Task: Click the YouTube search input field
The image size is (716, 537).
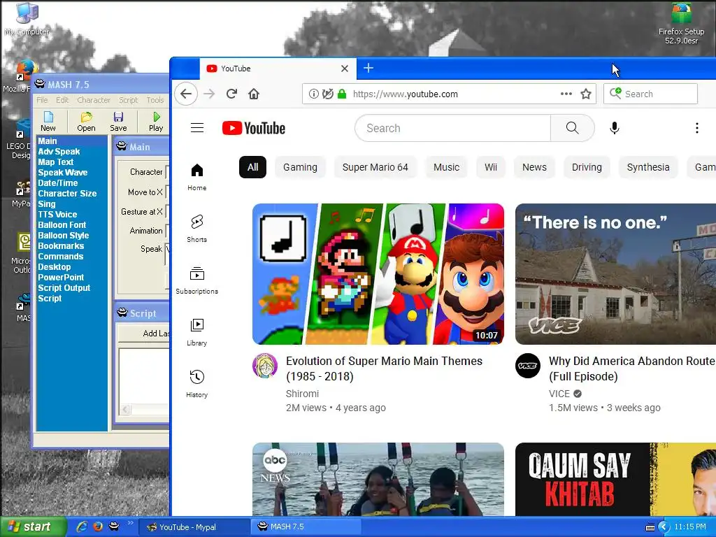Action: pyautogui.click(x=453, y=129)
